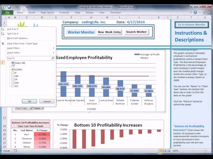The height and width of the screenshot is (159, 213).
Task: Click the magnifier icon in filter search box
Action: [53, 58]
